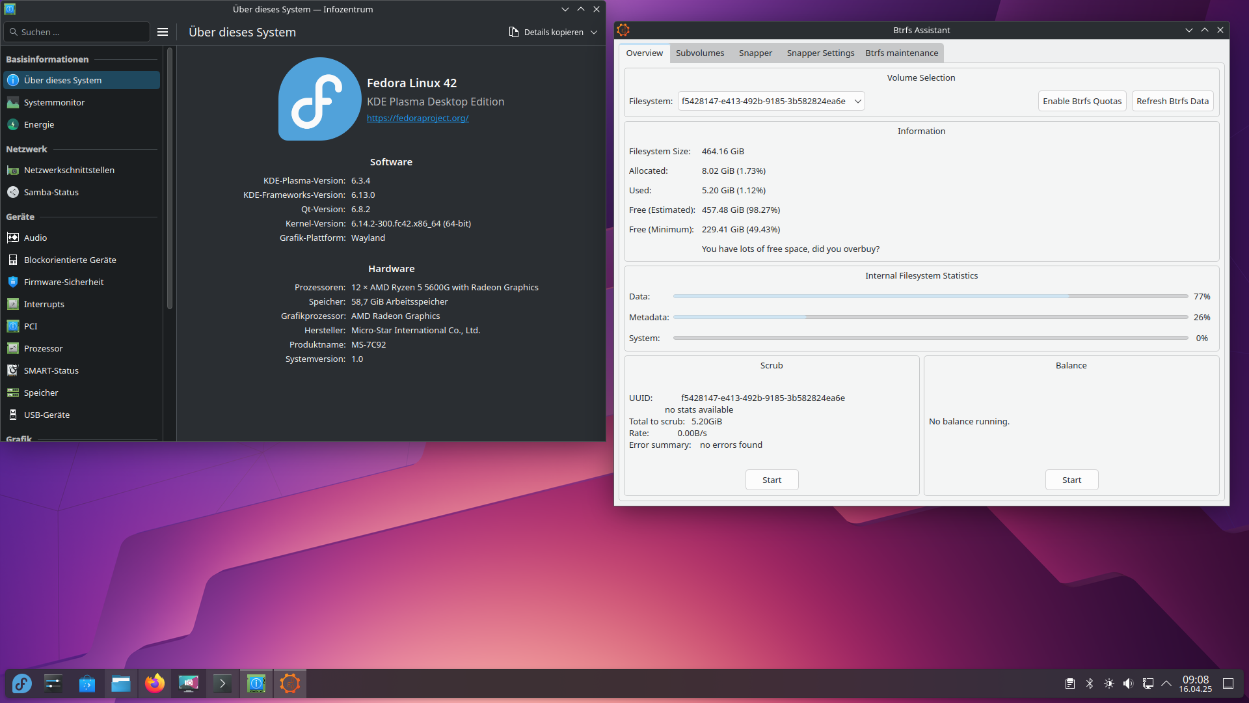Click the sidebar vertical scrollbar
1249x703 pixels.
[170, 176]
